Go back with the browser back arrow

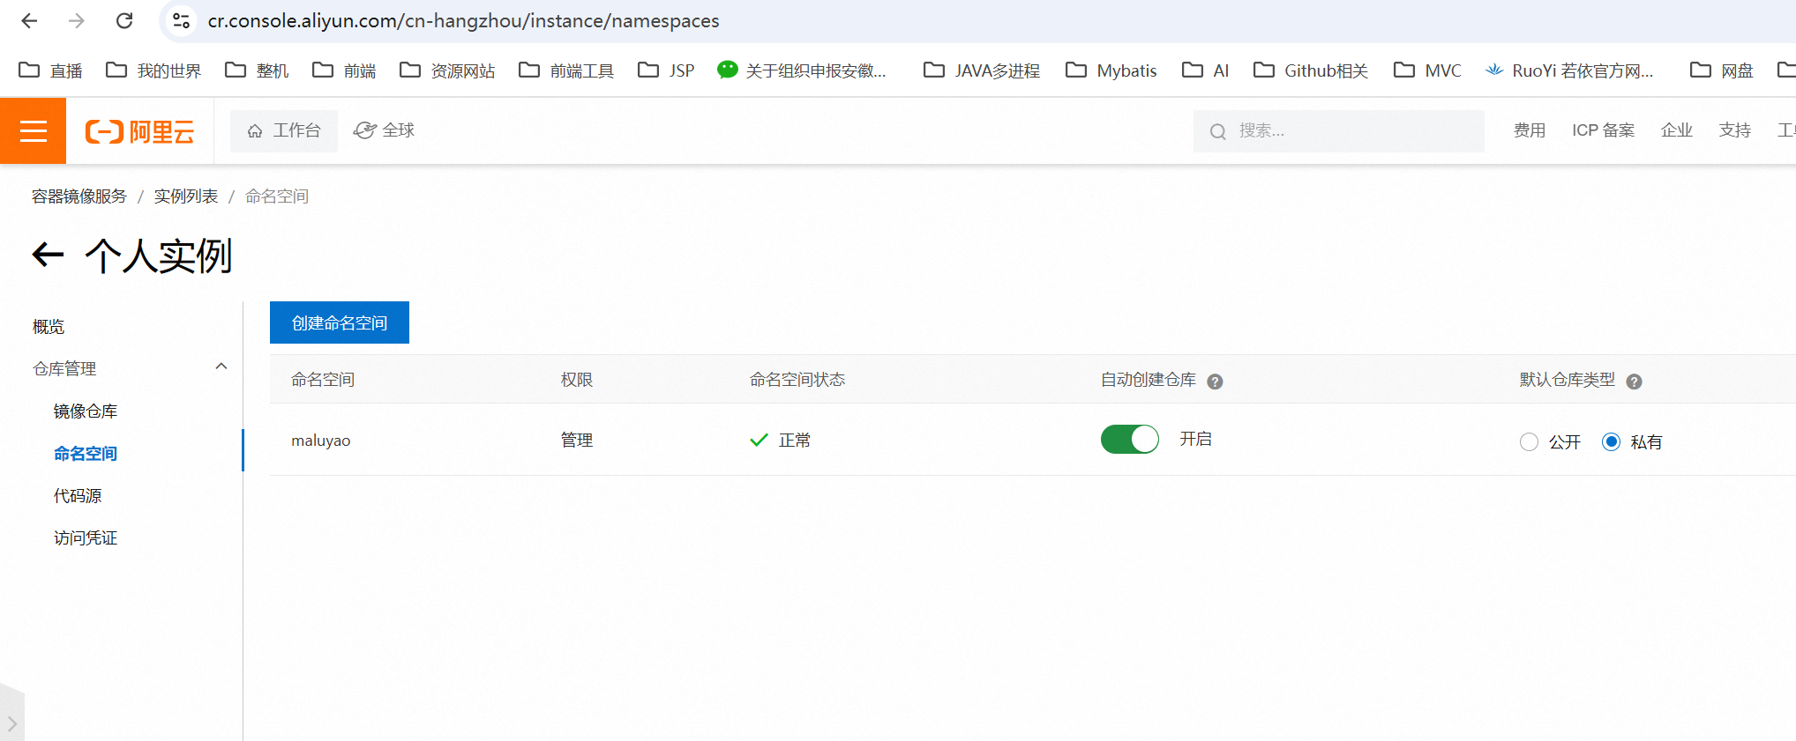tap(29, 20)
